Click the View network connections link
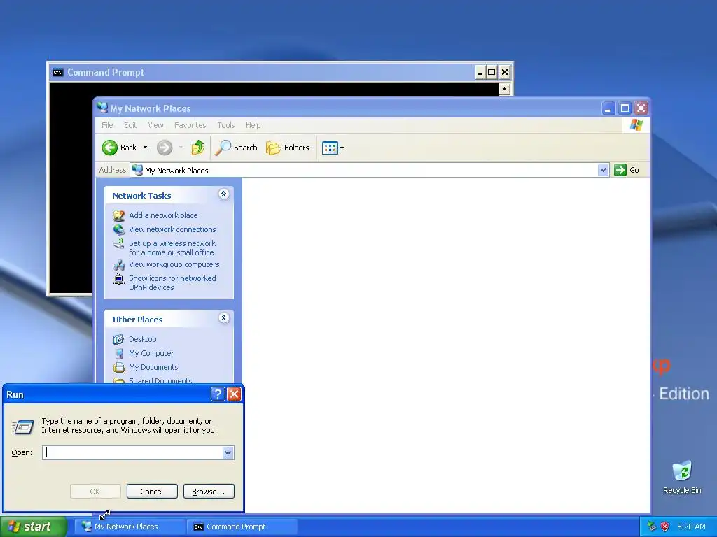The width and height of the screenshot is (717, 537). point(172,229)
